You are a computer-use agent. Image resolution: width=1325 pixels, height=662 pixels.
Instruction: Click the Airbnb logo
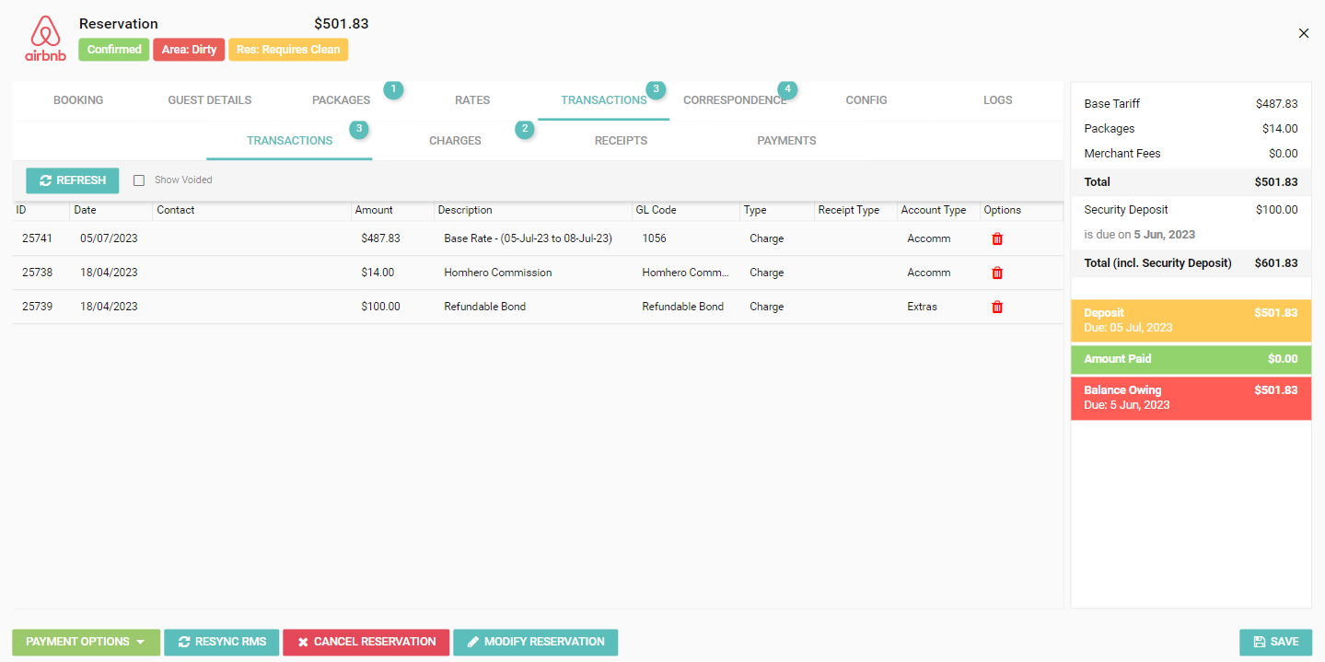tap(45, 38)
